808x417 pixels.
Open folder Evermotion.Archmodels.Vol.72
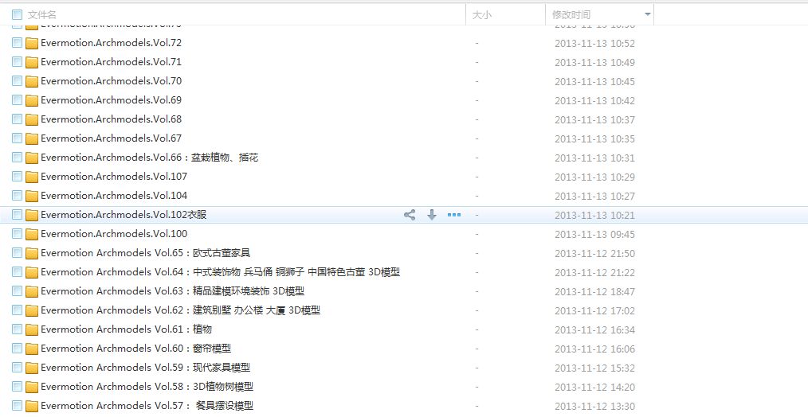tap(112, 43)
